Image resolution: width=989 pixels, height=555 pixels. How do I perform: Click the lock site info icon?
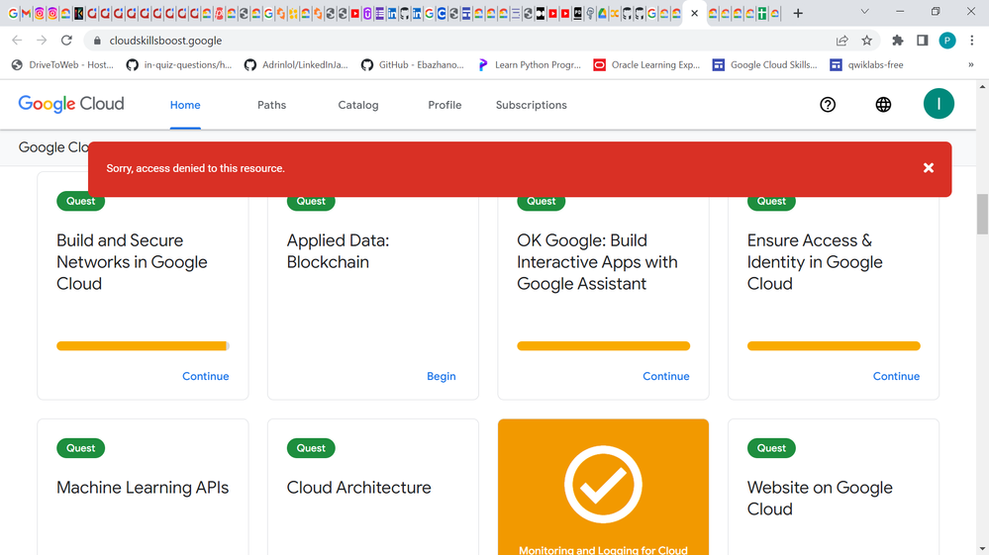(96, 41)
